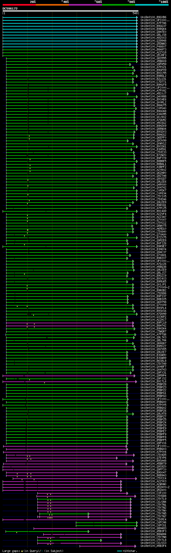The width and height of the screenshot is (171, 553).
Task: Open hit UniRef100_B9SA48
Action: [x=153, y=461]
